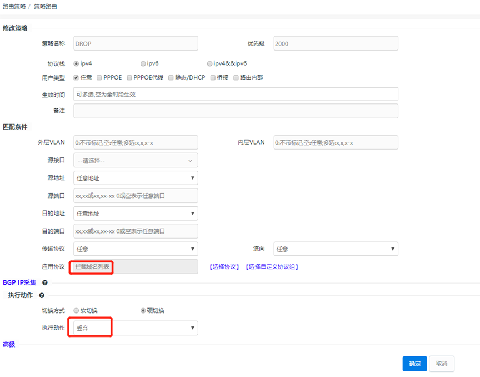Click 优先级 field showing 2000
This screenshot has width=480, height=377.
tap(336, 43)
